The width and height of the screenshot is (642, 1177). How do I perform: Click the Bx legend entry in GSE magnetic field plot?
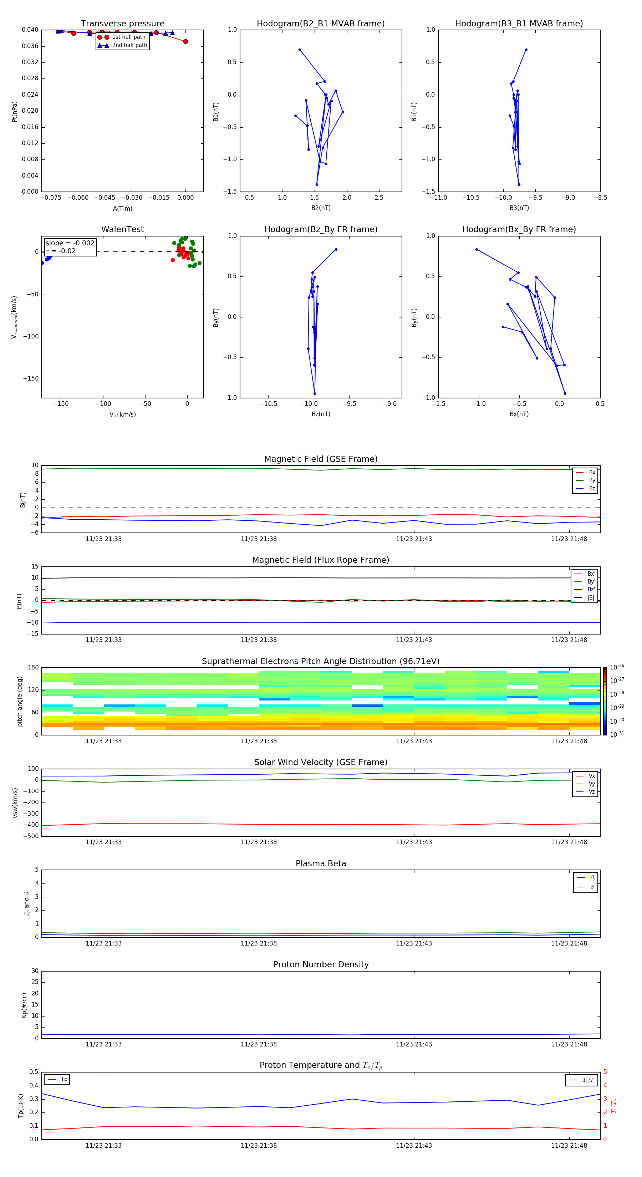(585, 473)
